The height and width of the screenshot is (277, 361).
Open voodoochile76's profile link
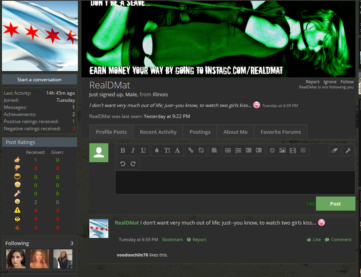(132, 255)
